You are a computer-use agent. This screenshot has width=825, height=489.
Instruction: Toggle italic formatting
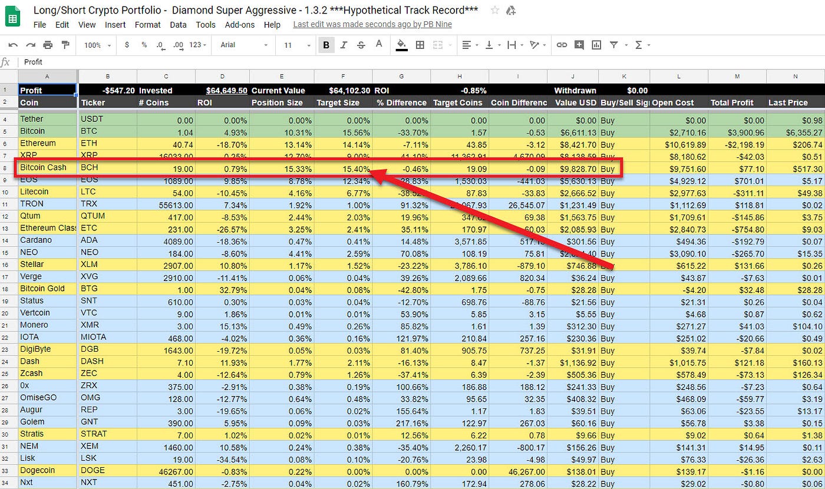click(x=344, y=45)
